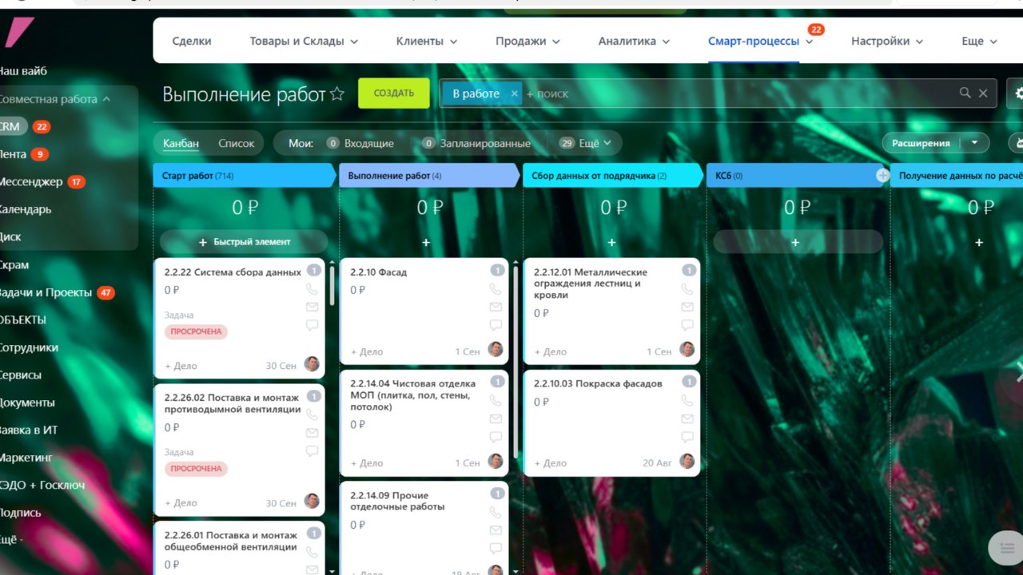
Task: Click phone icon on 2.2.10 Фасад card
Action: click(x=496, y=289)
